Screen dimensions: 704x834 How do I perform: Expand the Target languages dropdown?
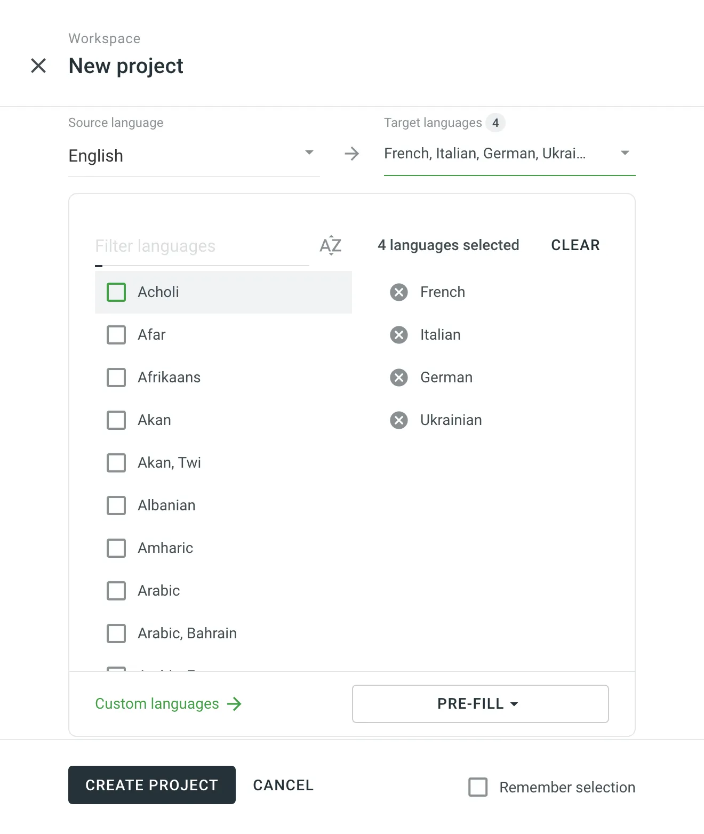click(625, 153)
